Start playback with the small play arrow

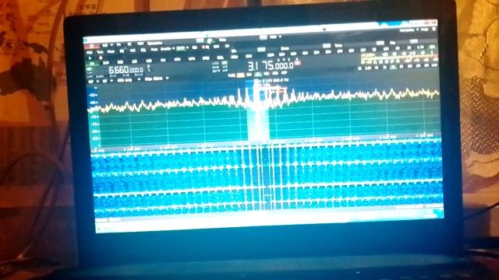[x=90, y=58]
